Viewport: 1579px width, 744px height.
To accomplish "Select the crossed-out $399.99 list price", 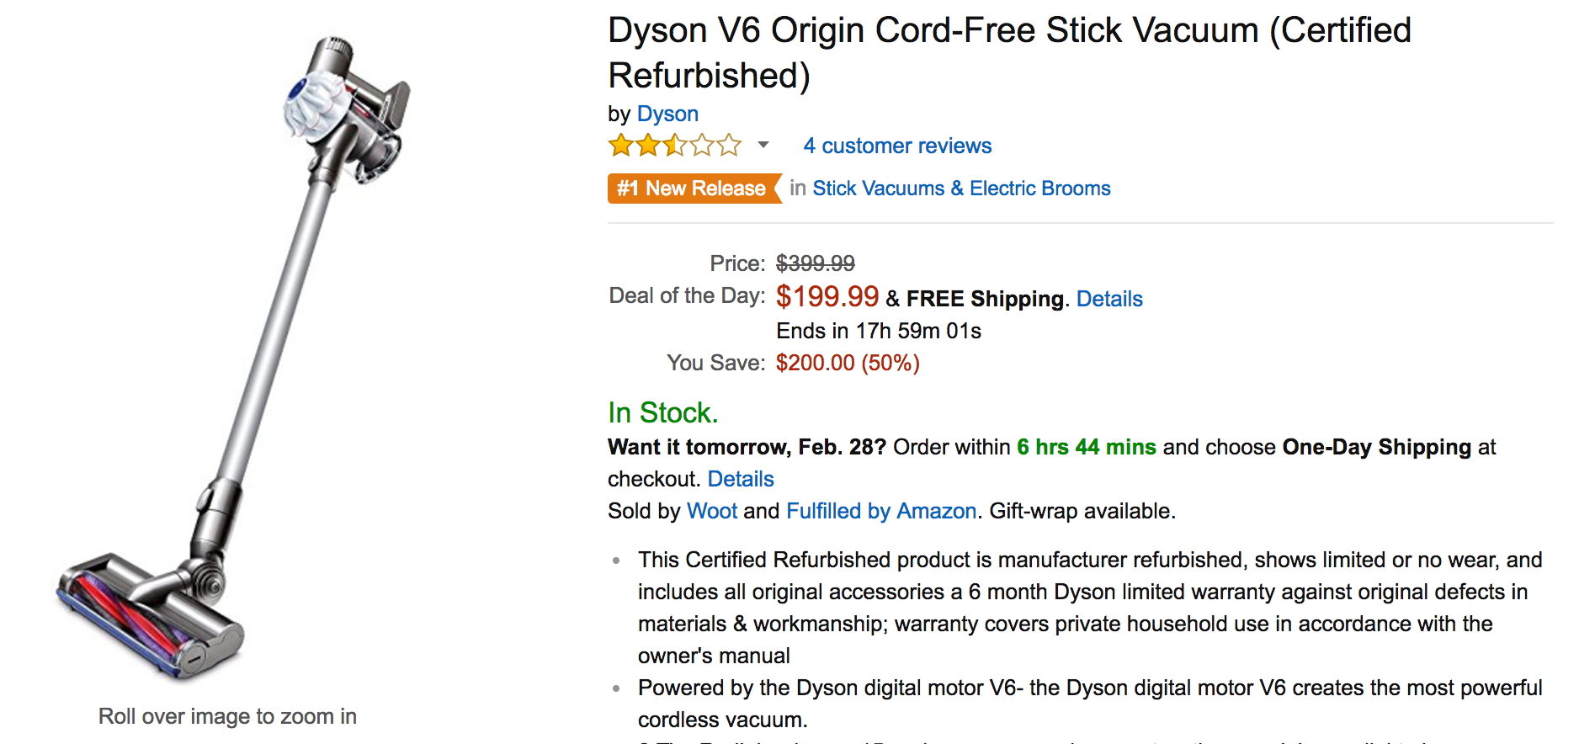I will [816, 263].
